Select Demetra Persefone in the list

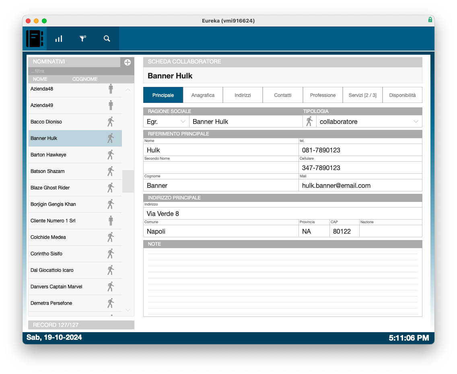click(75, 303)
